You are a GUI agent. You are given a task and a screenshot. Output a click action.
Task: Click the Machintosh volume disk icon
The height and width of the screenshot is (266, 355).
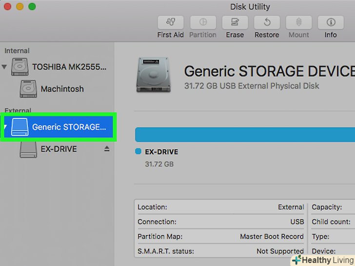[28, 89]
